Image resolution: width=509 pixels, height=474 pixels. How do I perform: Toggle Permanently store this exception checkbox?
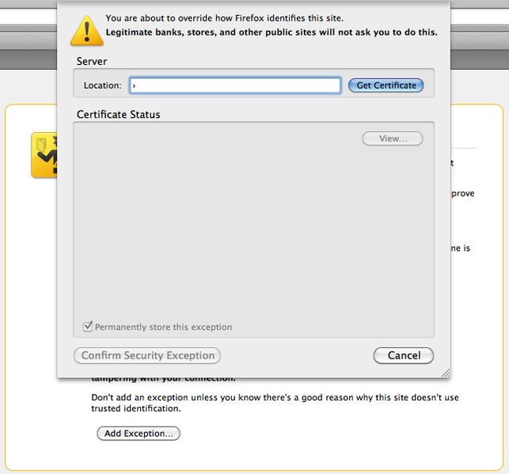click(x=88, y=327)
